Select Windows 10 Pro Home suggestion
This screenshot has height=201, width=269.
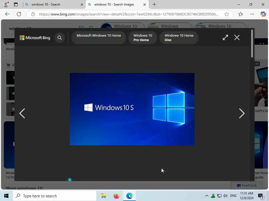[x=143, y=38]
